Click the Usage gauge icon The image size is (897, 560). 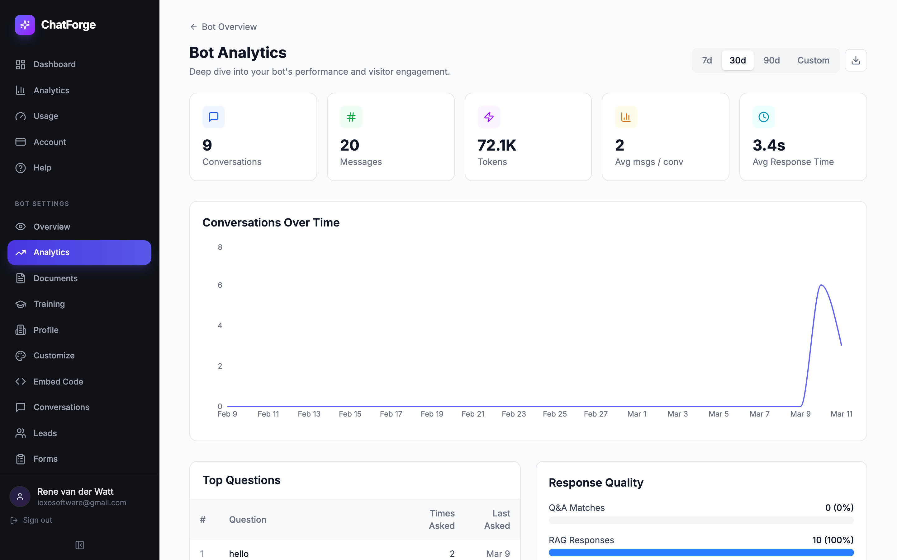click(20, 116)
